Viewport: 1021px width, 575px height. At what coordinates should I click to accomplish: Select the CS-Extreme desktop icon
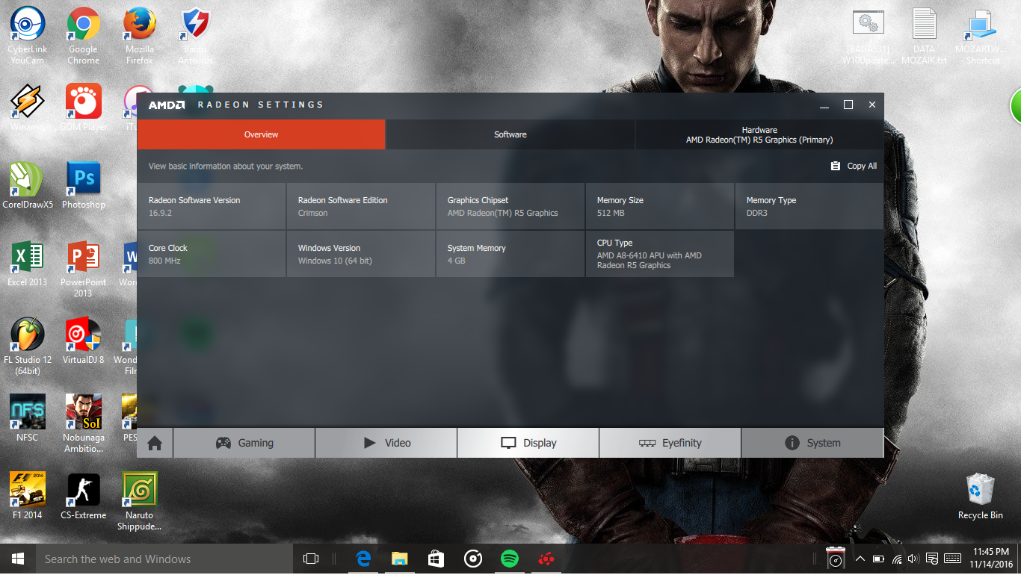coord(83,496)
